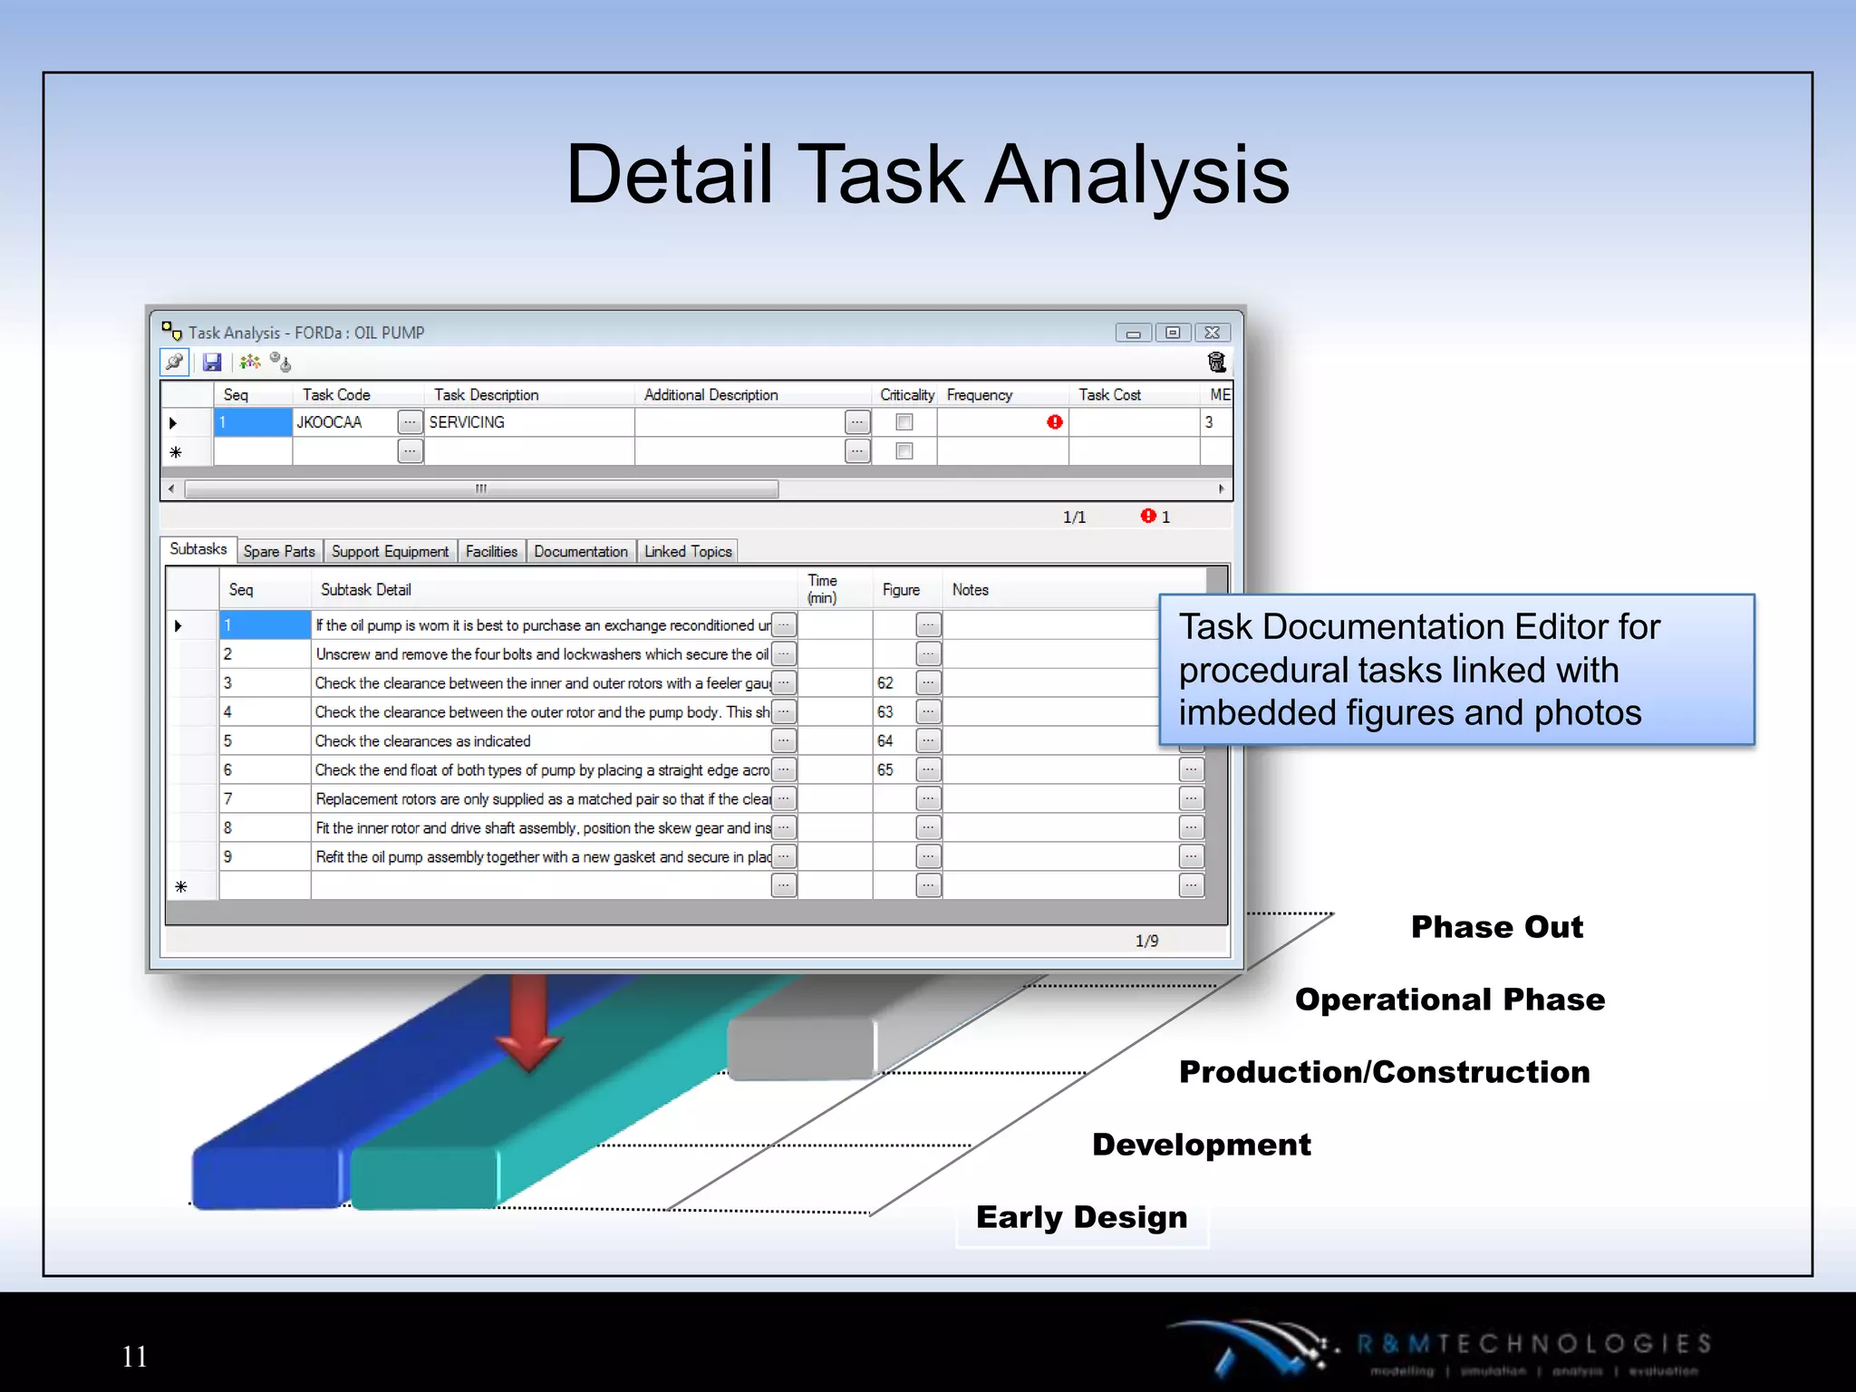Select the task row with the row arrow selector

pos(187,422)
